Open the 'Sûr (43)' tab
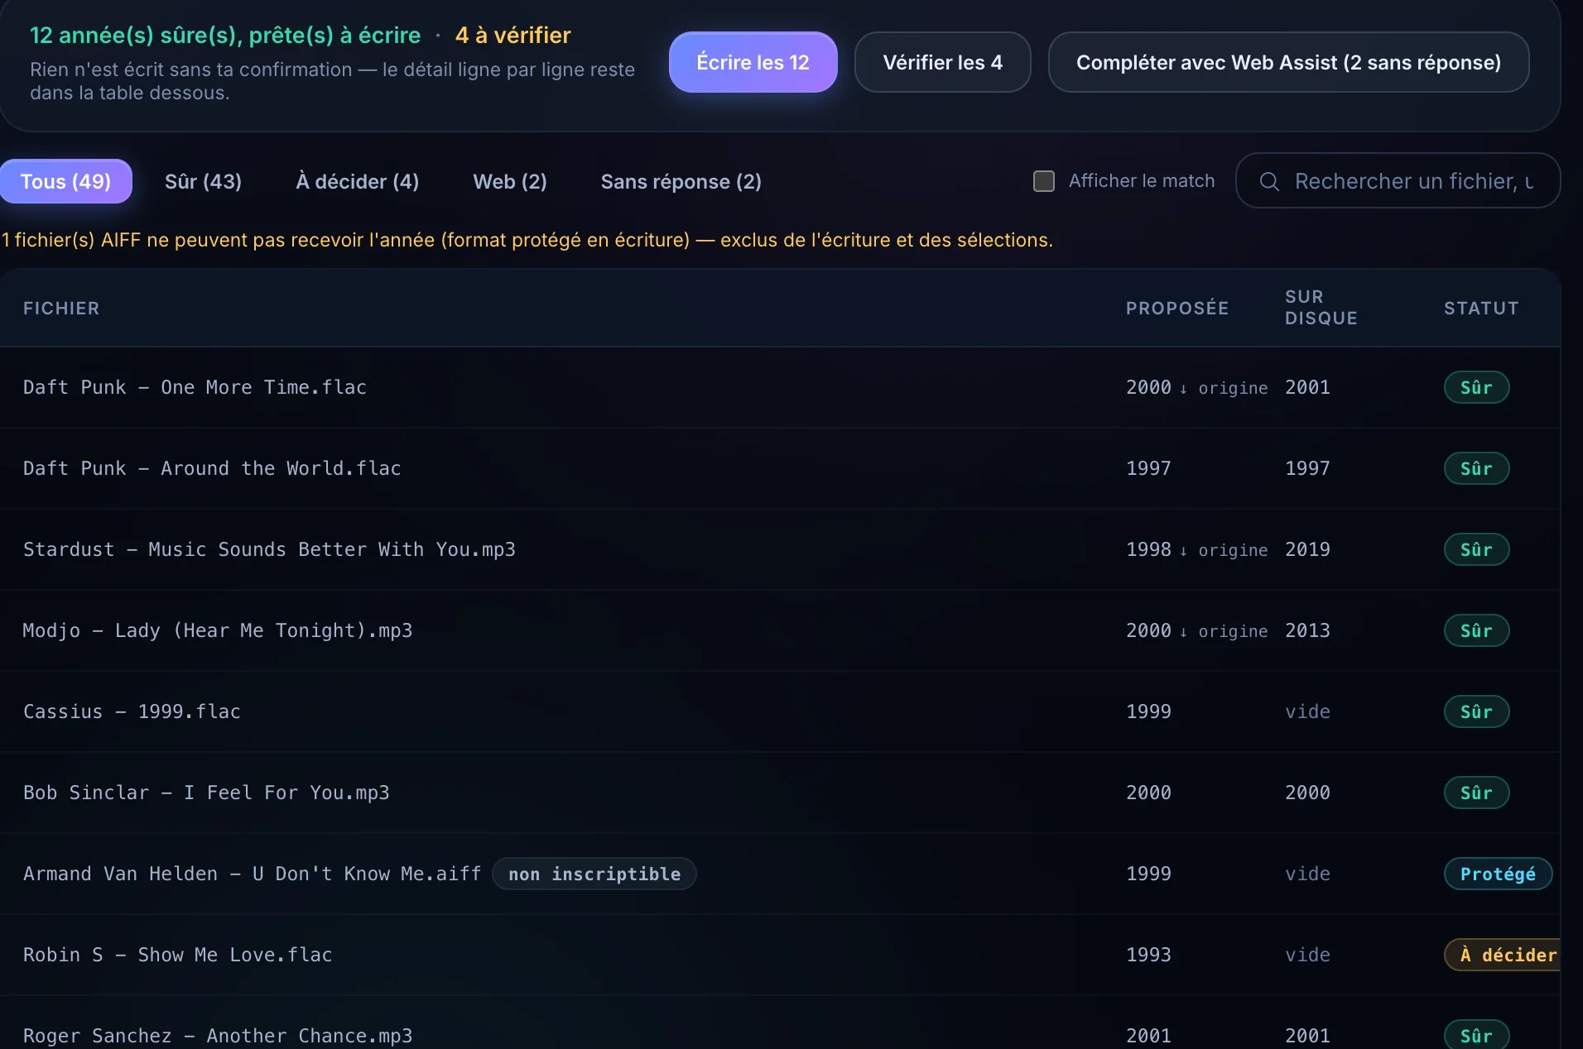Screen dimensions: 1583x1049 pos(203,181)
